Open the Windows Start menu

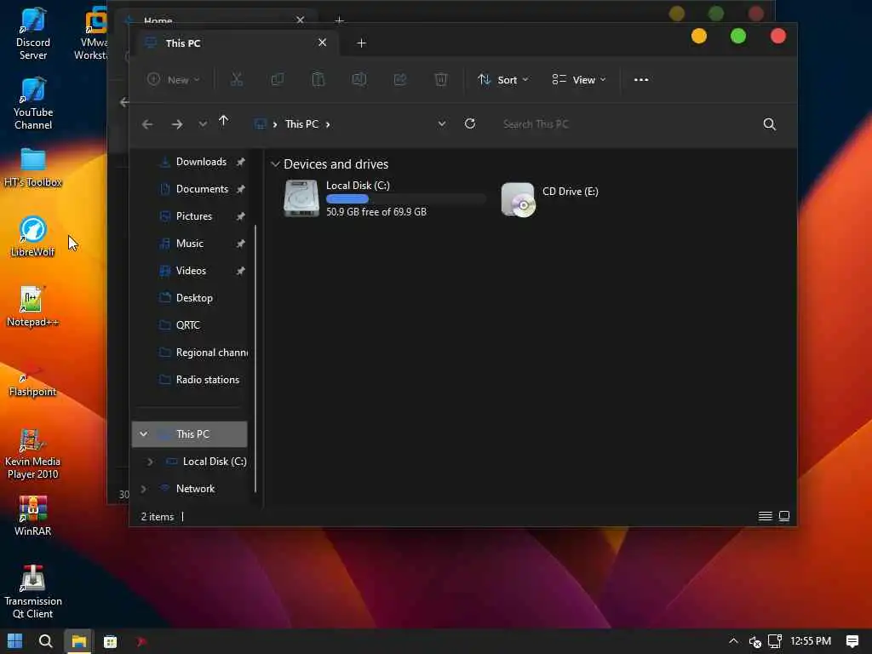(15, 641)
